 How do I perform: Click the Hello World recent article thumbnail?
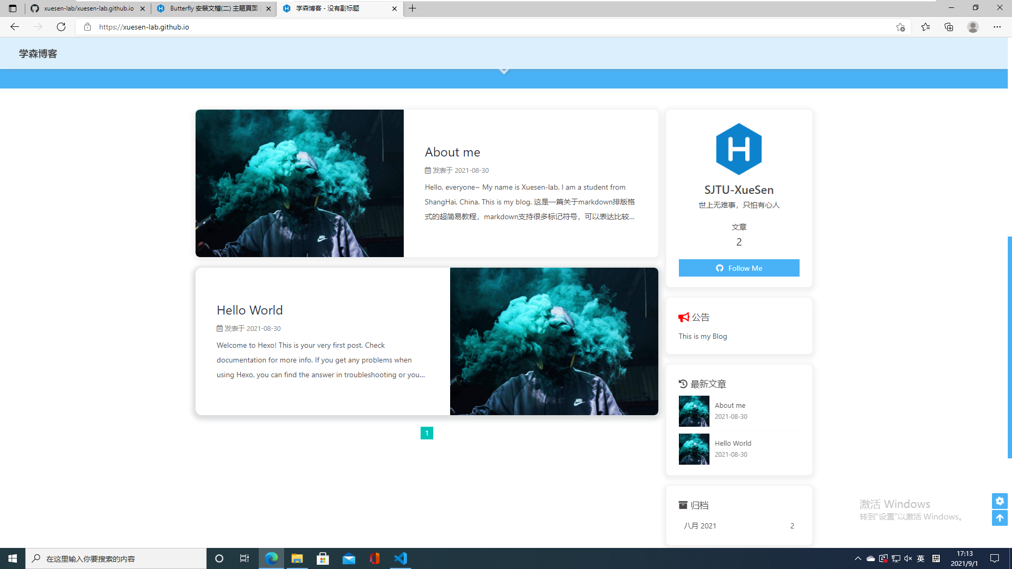tap(694, 449)
